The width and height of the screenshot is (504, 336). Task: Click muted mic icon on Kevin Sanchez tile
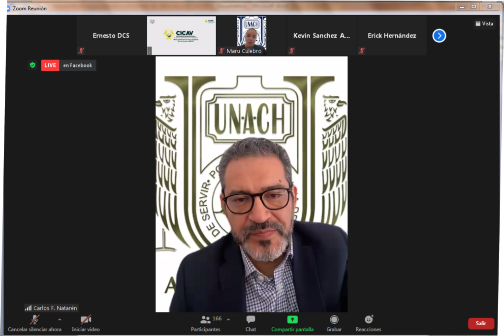click(x=291, y=51)
